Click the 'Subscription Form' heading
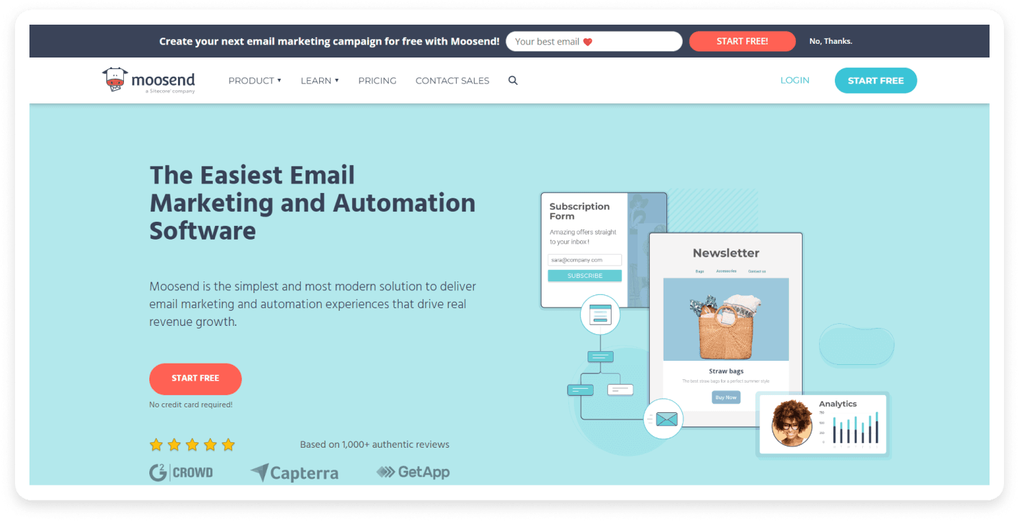The image size is (1019, 521). 579,211
